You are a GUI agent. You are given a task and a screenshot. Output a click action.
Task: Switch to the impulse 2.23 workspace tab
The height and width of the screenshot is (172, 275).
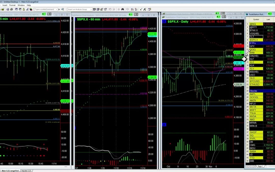click(x=26, y=170)
